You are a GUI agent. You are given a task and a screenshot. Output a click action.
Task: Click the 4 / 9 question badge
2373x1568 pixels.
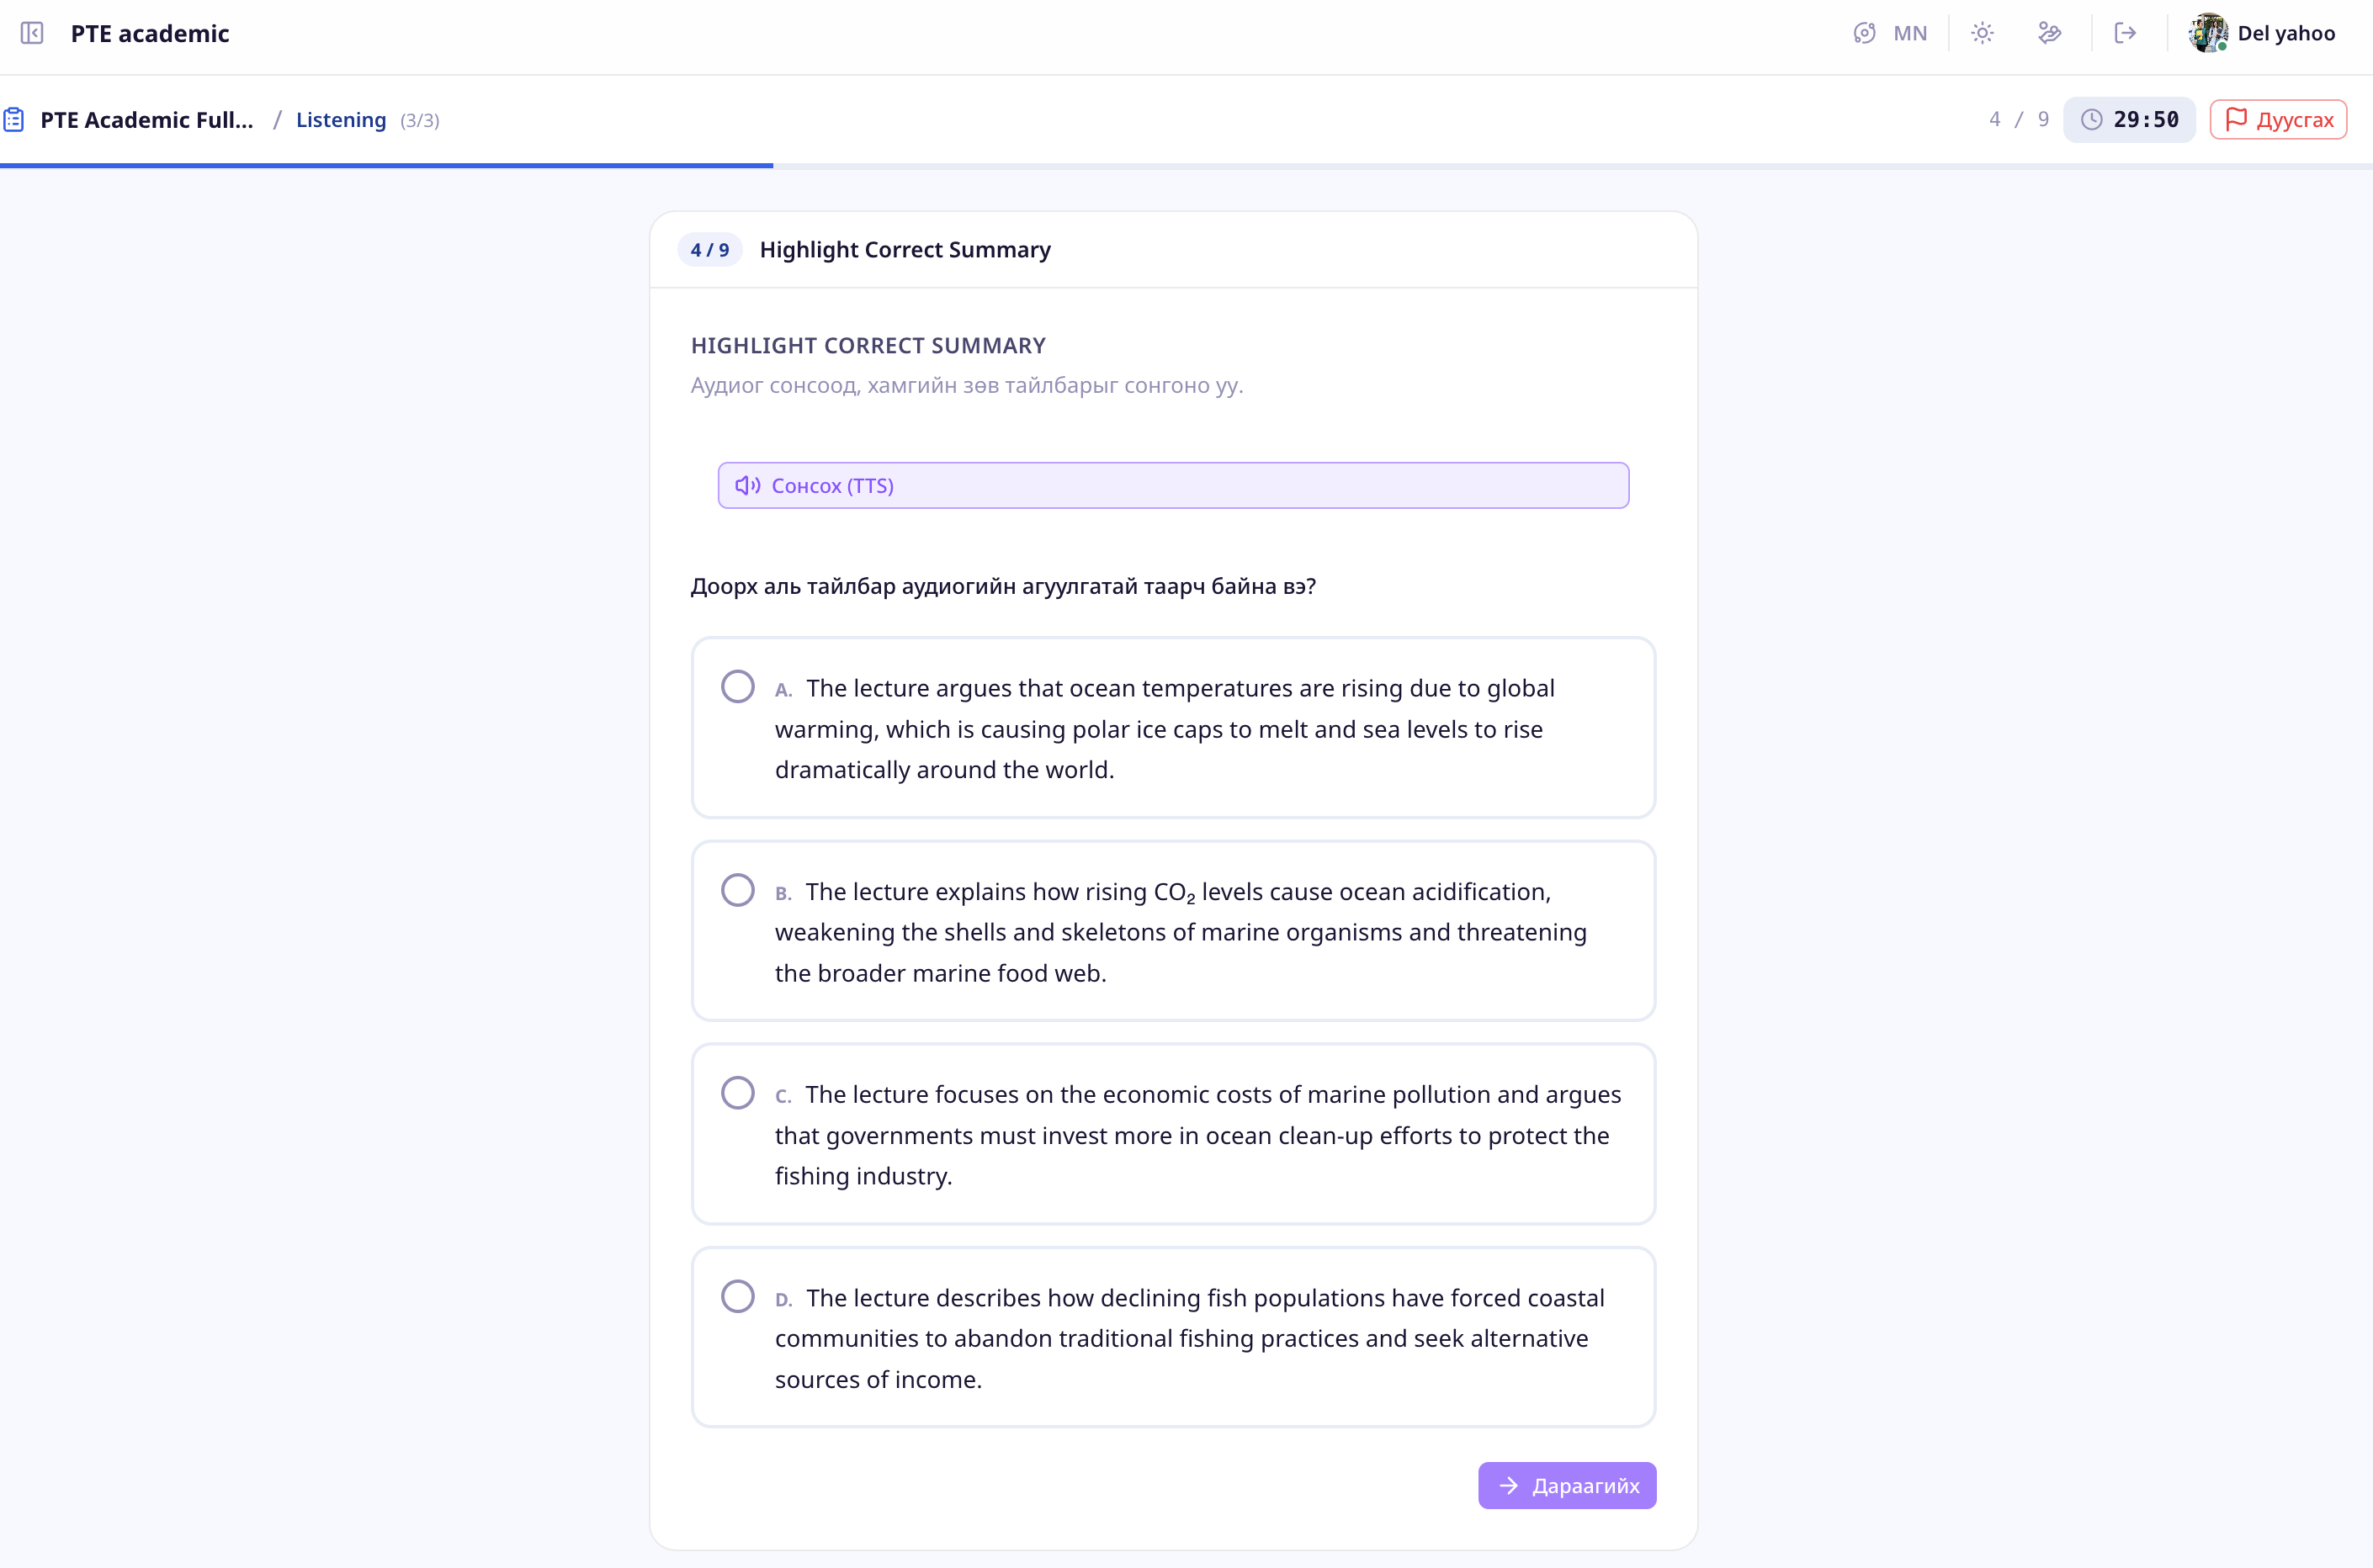(709, 250)
